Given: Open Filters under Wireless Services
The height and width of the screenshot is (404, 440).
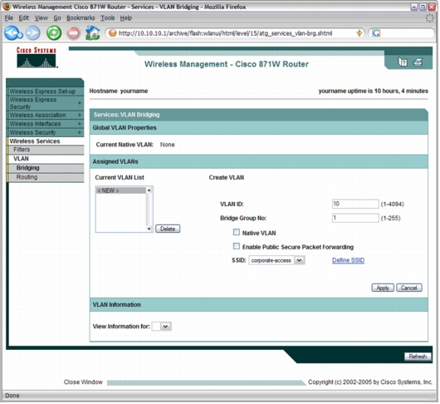Looking at the screenshot, I should pyautogui.click(x=22, y=150).
